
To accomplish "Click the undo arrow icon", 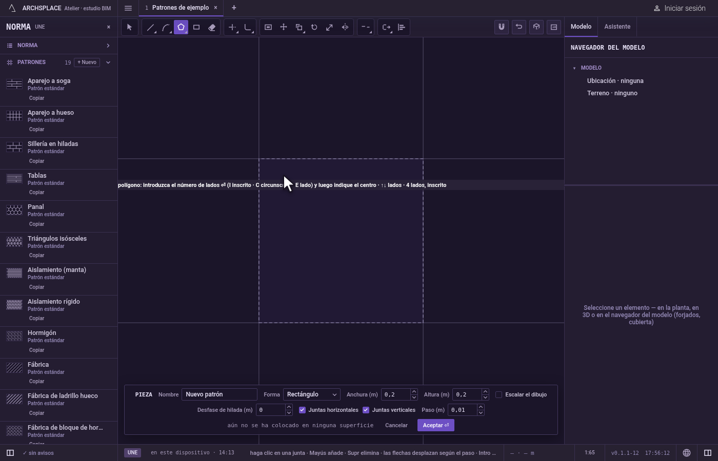I will coord(519,27).
